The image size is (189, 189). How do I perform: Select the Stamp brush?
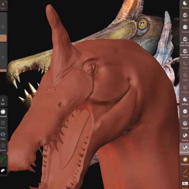click(x=185, y=137)
